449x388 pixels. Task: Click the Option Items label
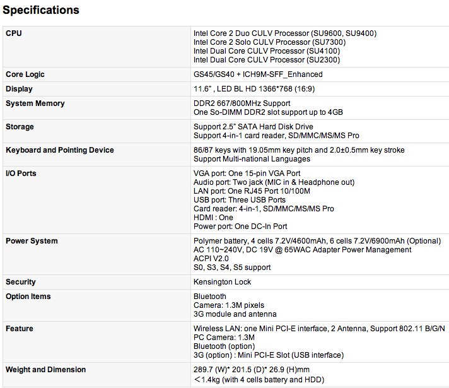28,297
